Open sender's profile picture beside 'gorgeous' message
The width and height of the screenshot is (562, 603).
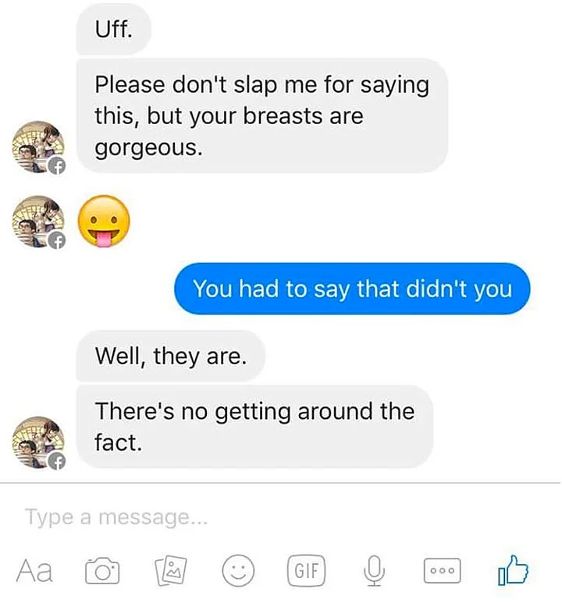(x=38, y=147)
